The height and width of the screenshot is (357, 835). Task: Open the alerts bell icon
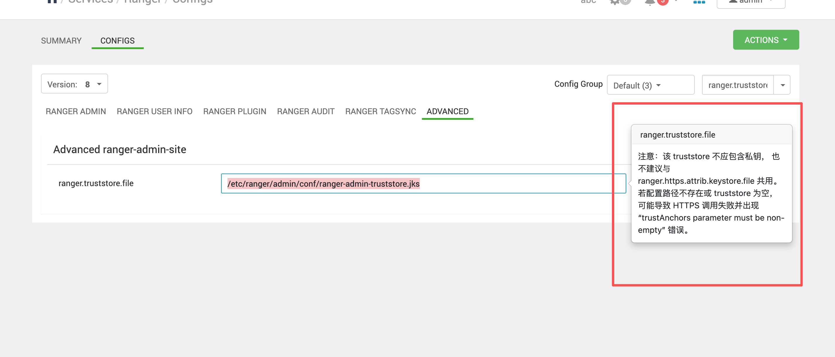(650, 2)
